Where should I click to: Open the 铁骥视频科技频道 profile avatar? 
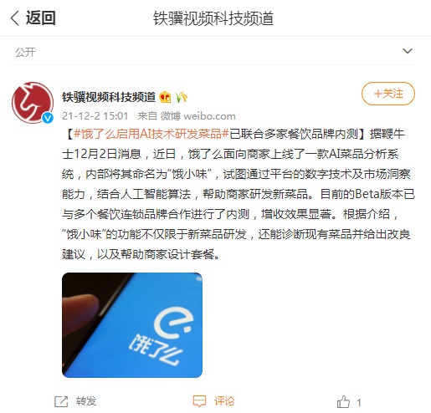click(x=33, y=103)
